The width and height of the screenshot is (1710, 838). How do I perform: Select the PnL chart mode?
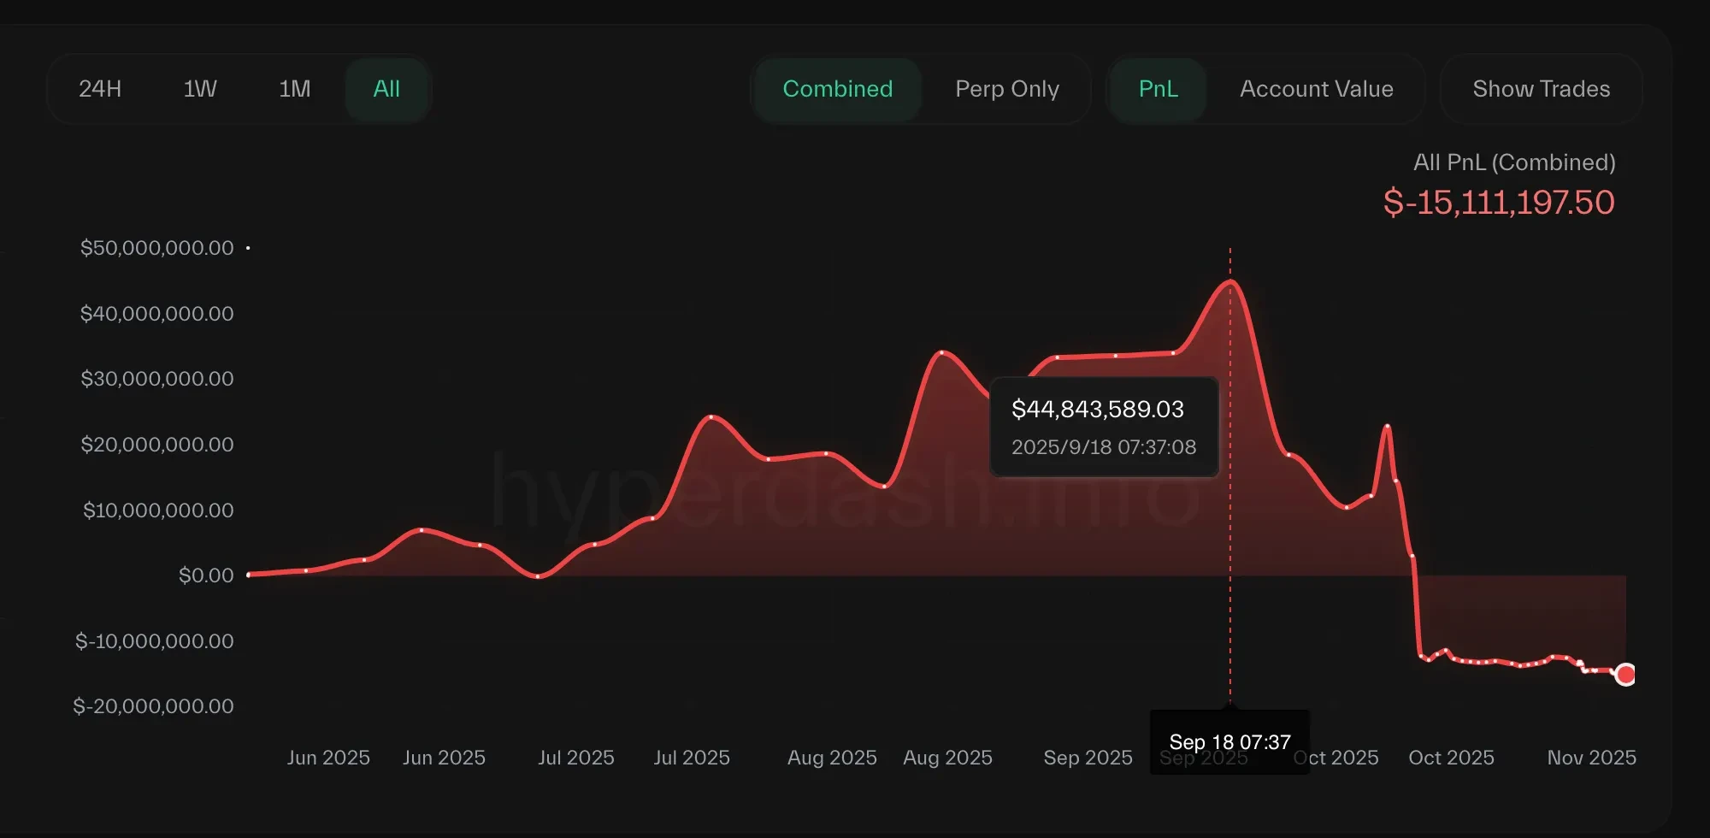[x=1158, y=89]
